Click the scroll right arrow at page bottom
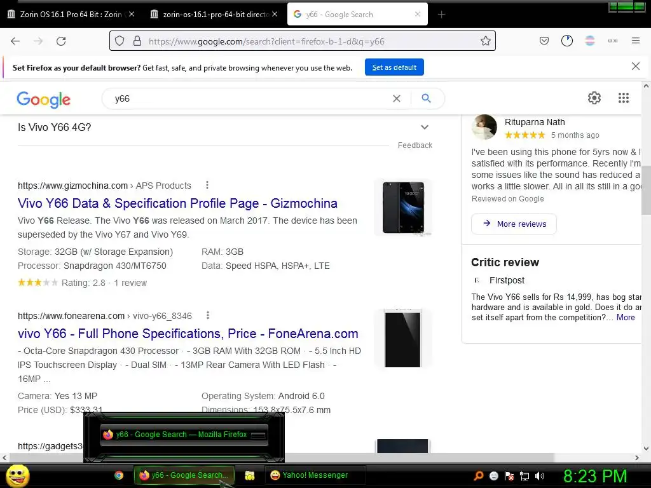 click(637, 457)
